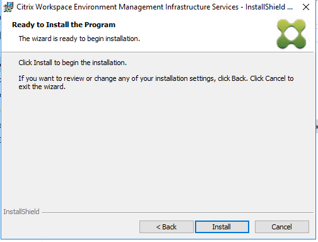Click the 'exit the wizard.' text line
Screen dimensions: 318x242
[42, 87]
